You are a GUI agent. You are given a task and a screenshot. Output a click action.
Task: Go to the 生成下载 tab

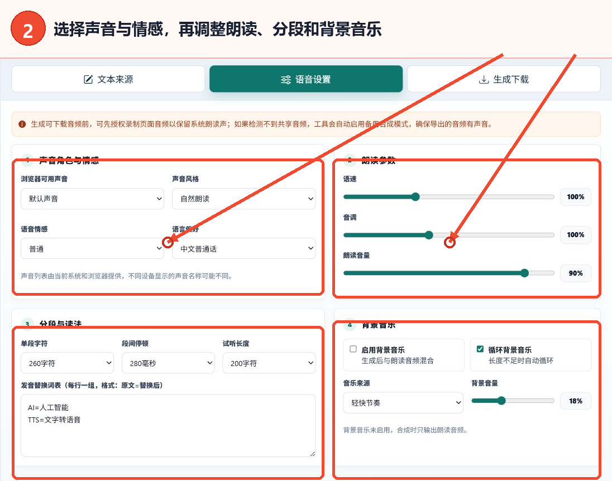(x=504, y=79)
